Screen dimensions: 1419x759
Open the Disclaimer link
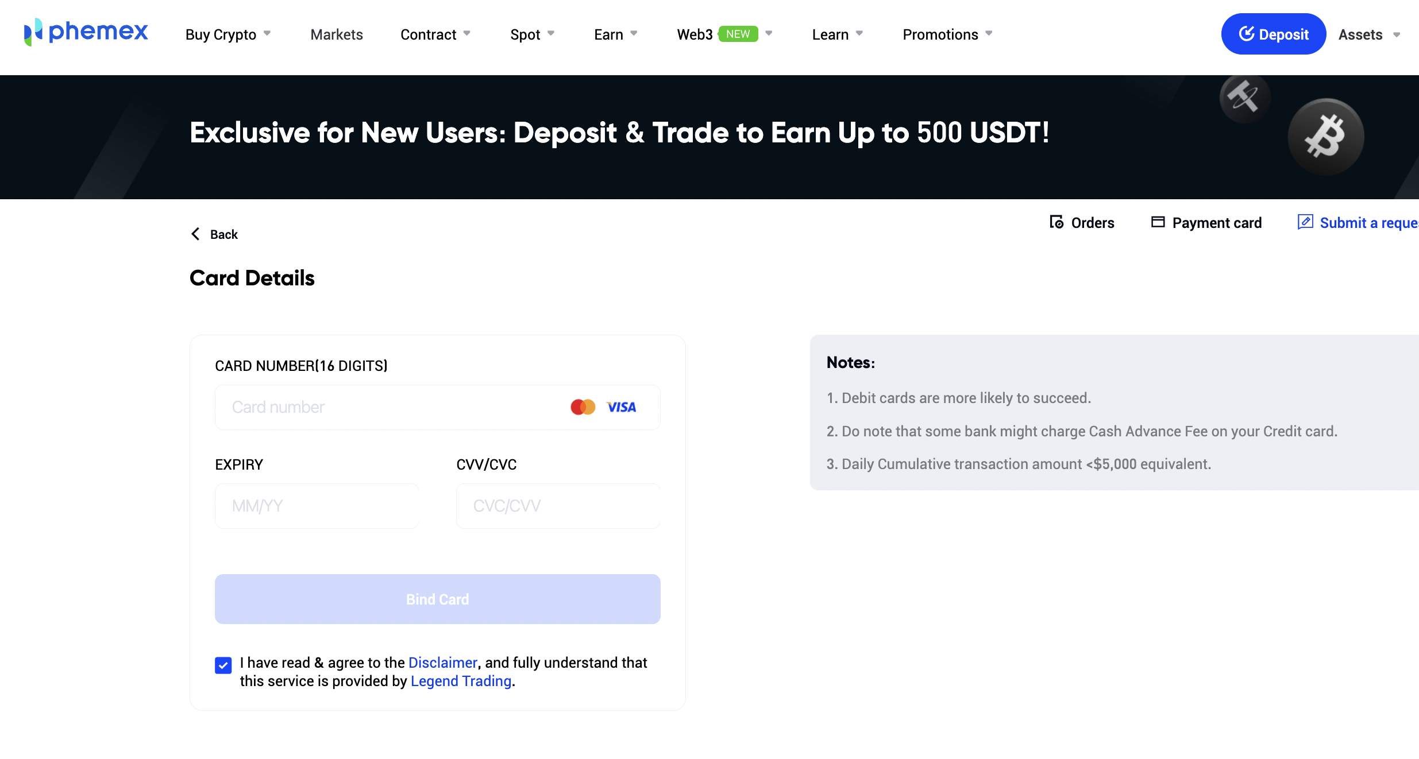[442, 663]
